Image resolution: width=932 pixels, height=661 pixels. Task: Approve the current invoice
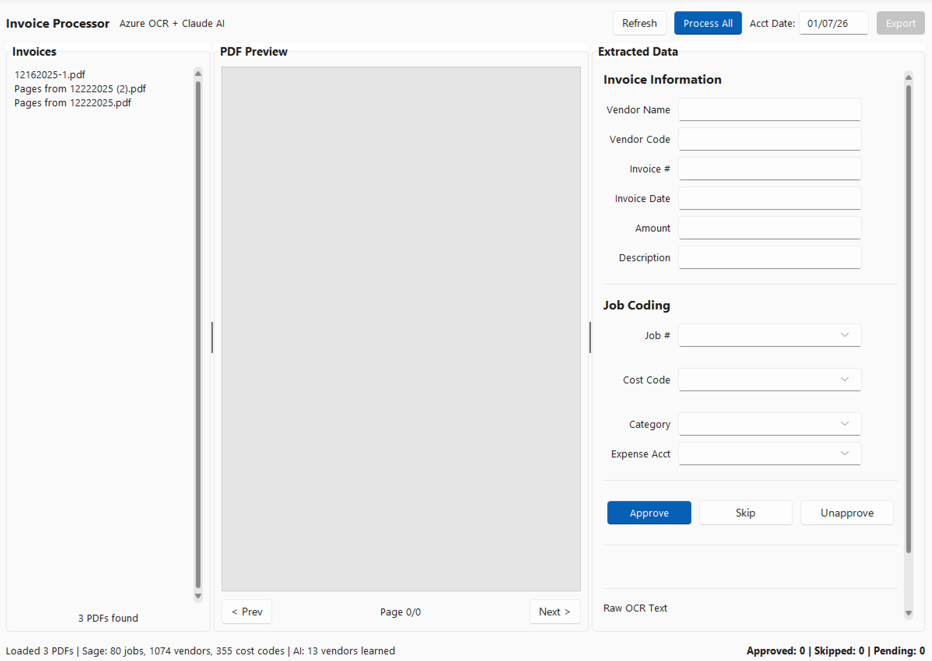pos(649,512)
